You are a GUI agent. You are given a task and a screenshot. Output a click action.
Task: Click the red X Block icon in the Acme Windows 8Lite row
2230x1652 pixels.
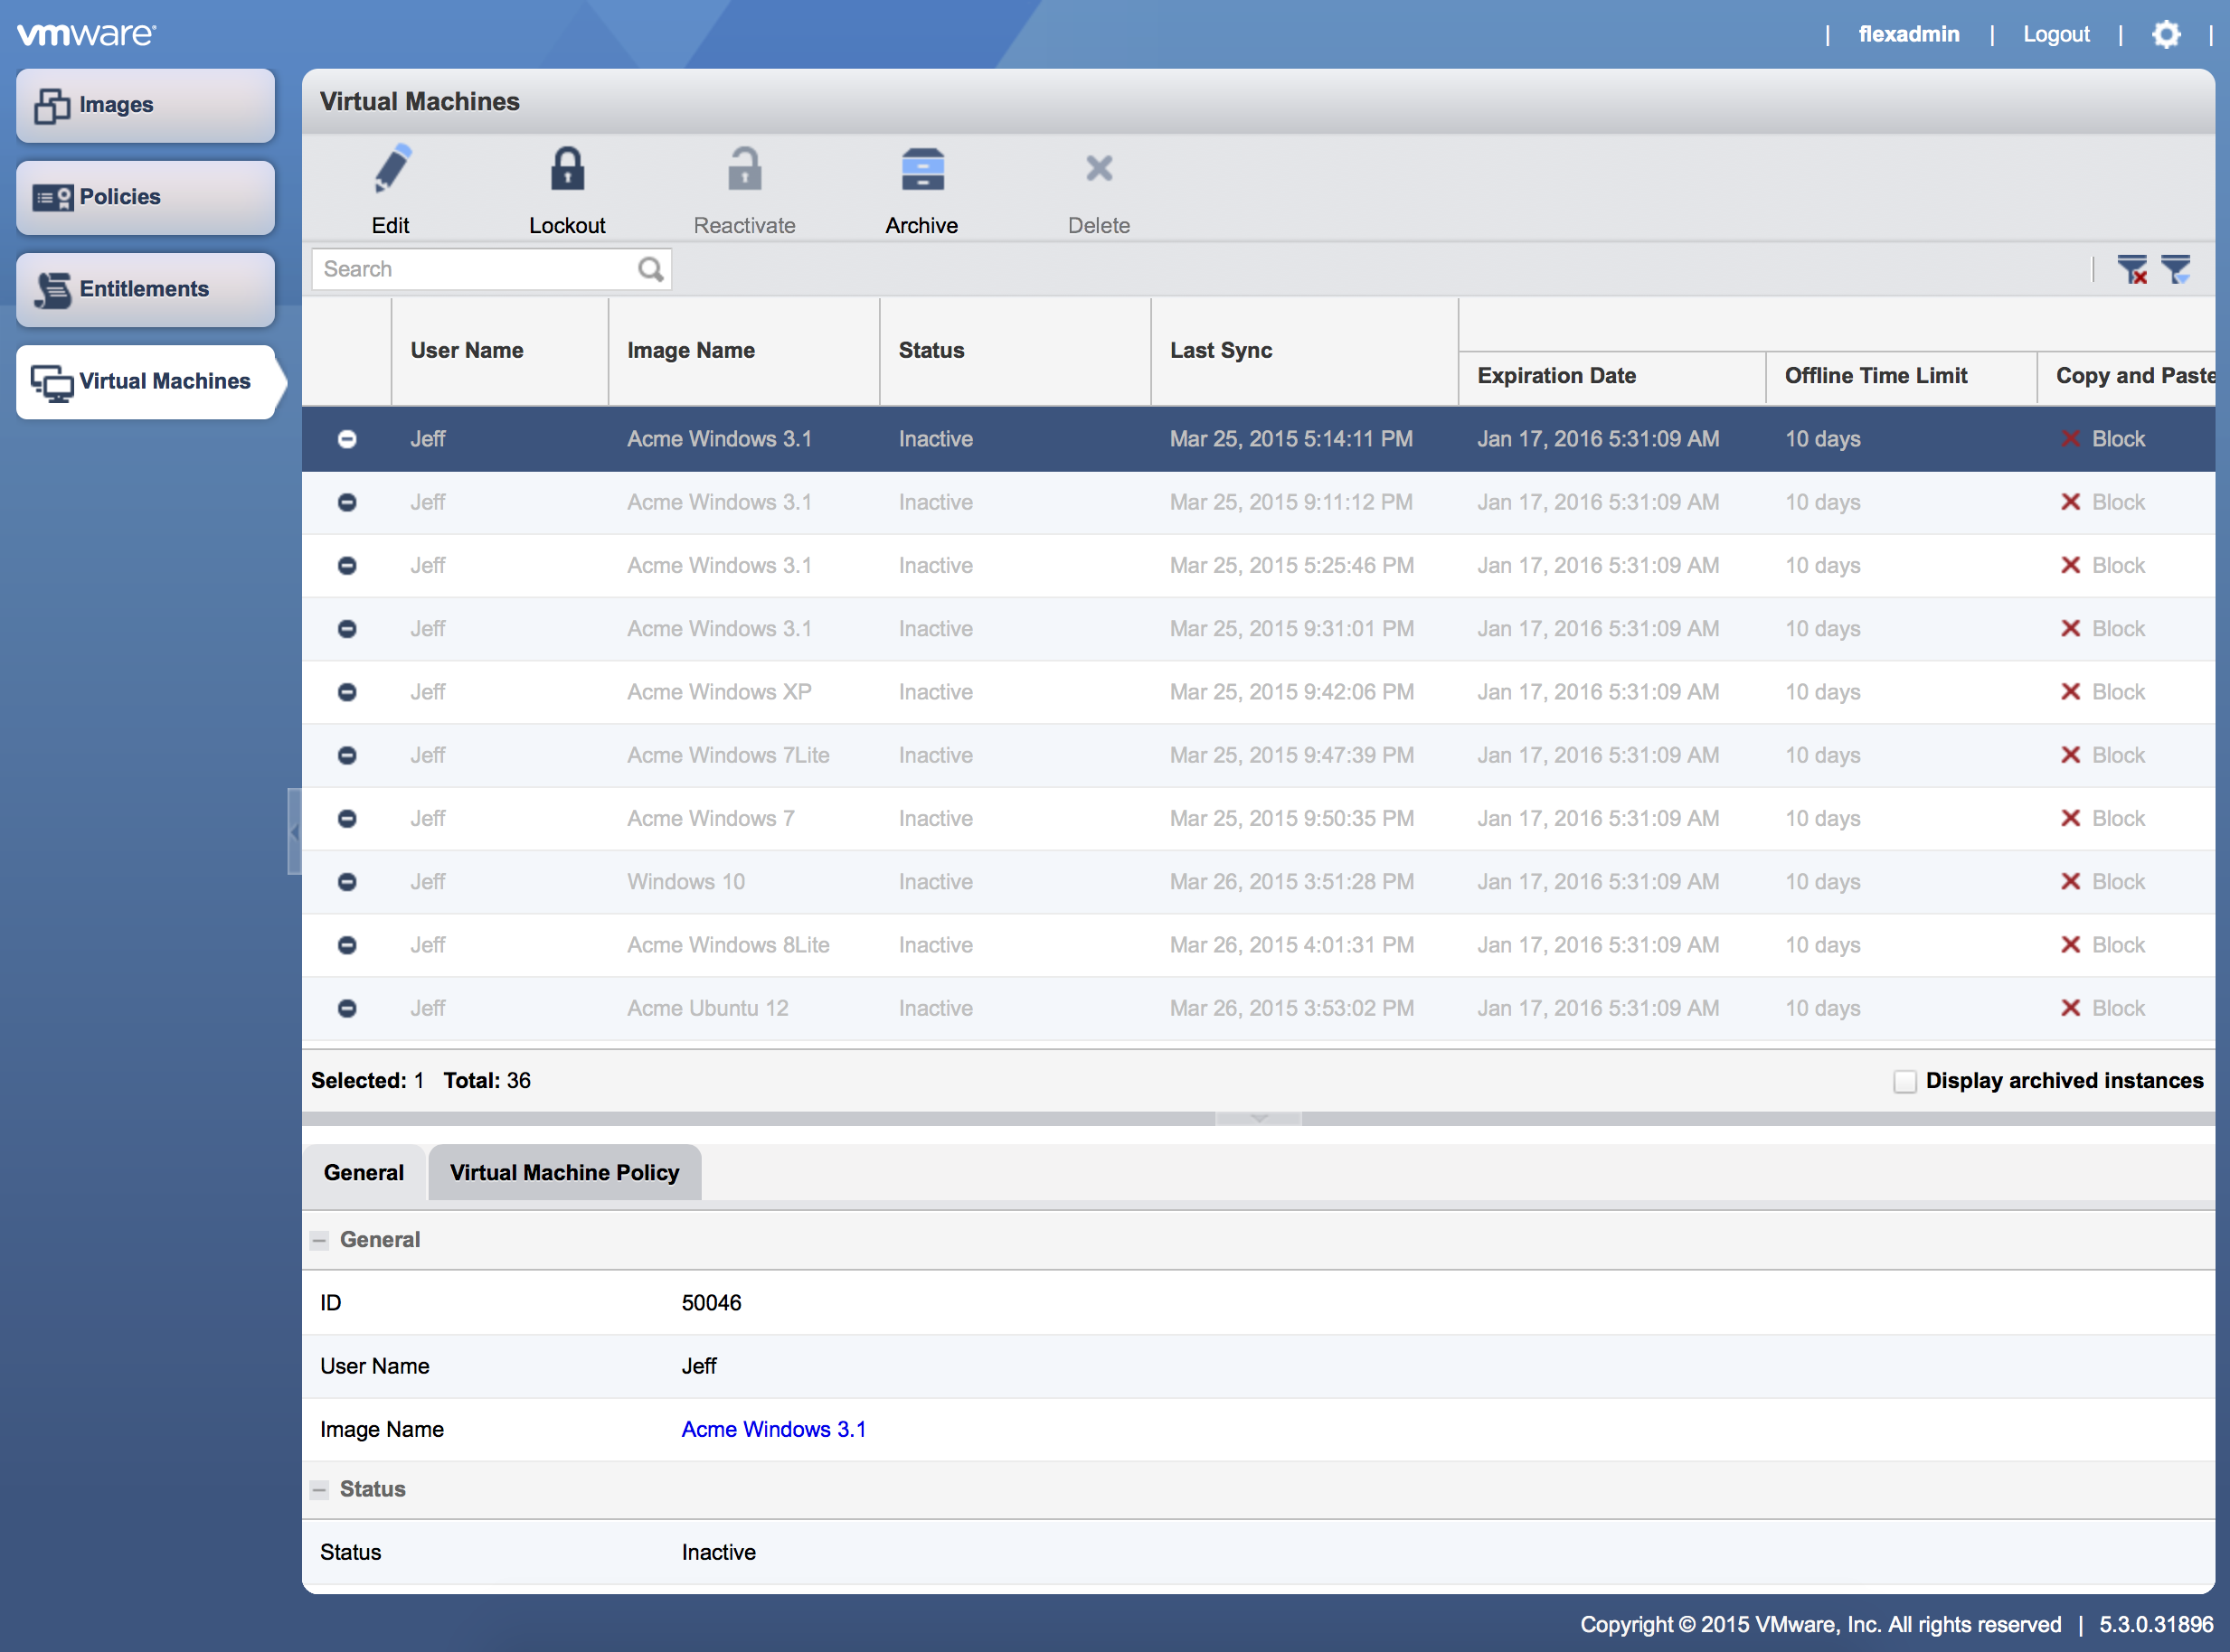(x=2070, y=945)
